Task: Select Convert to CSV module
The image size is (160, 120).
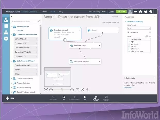Action: pos(26,43)
